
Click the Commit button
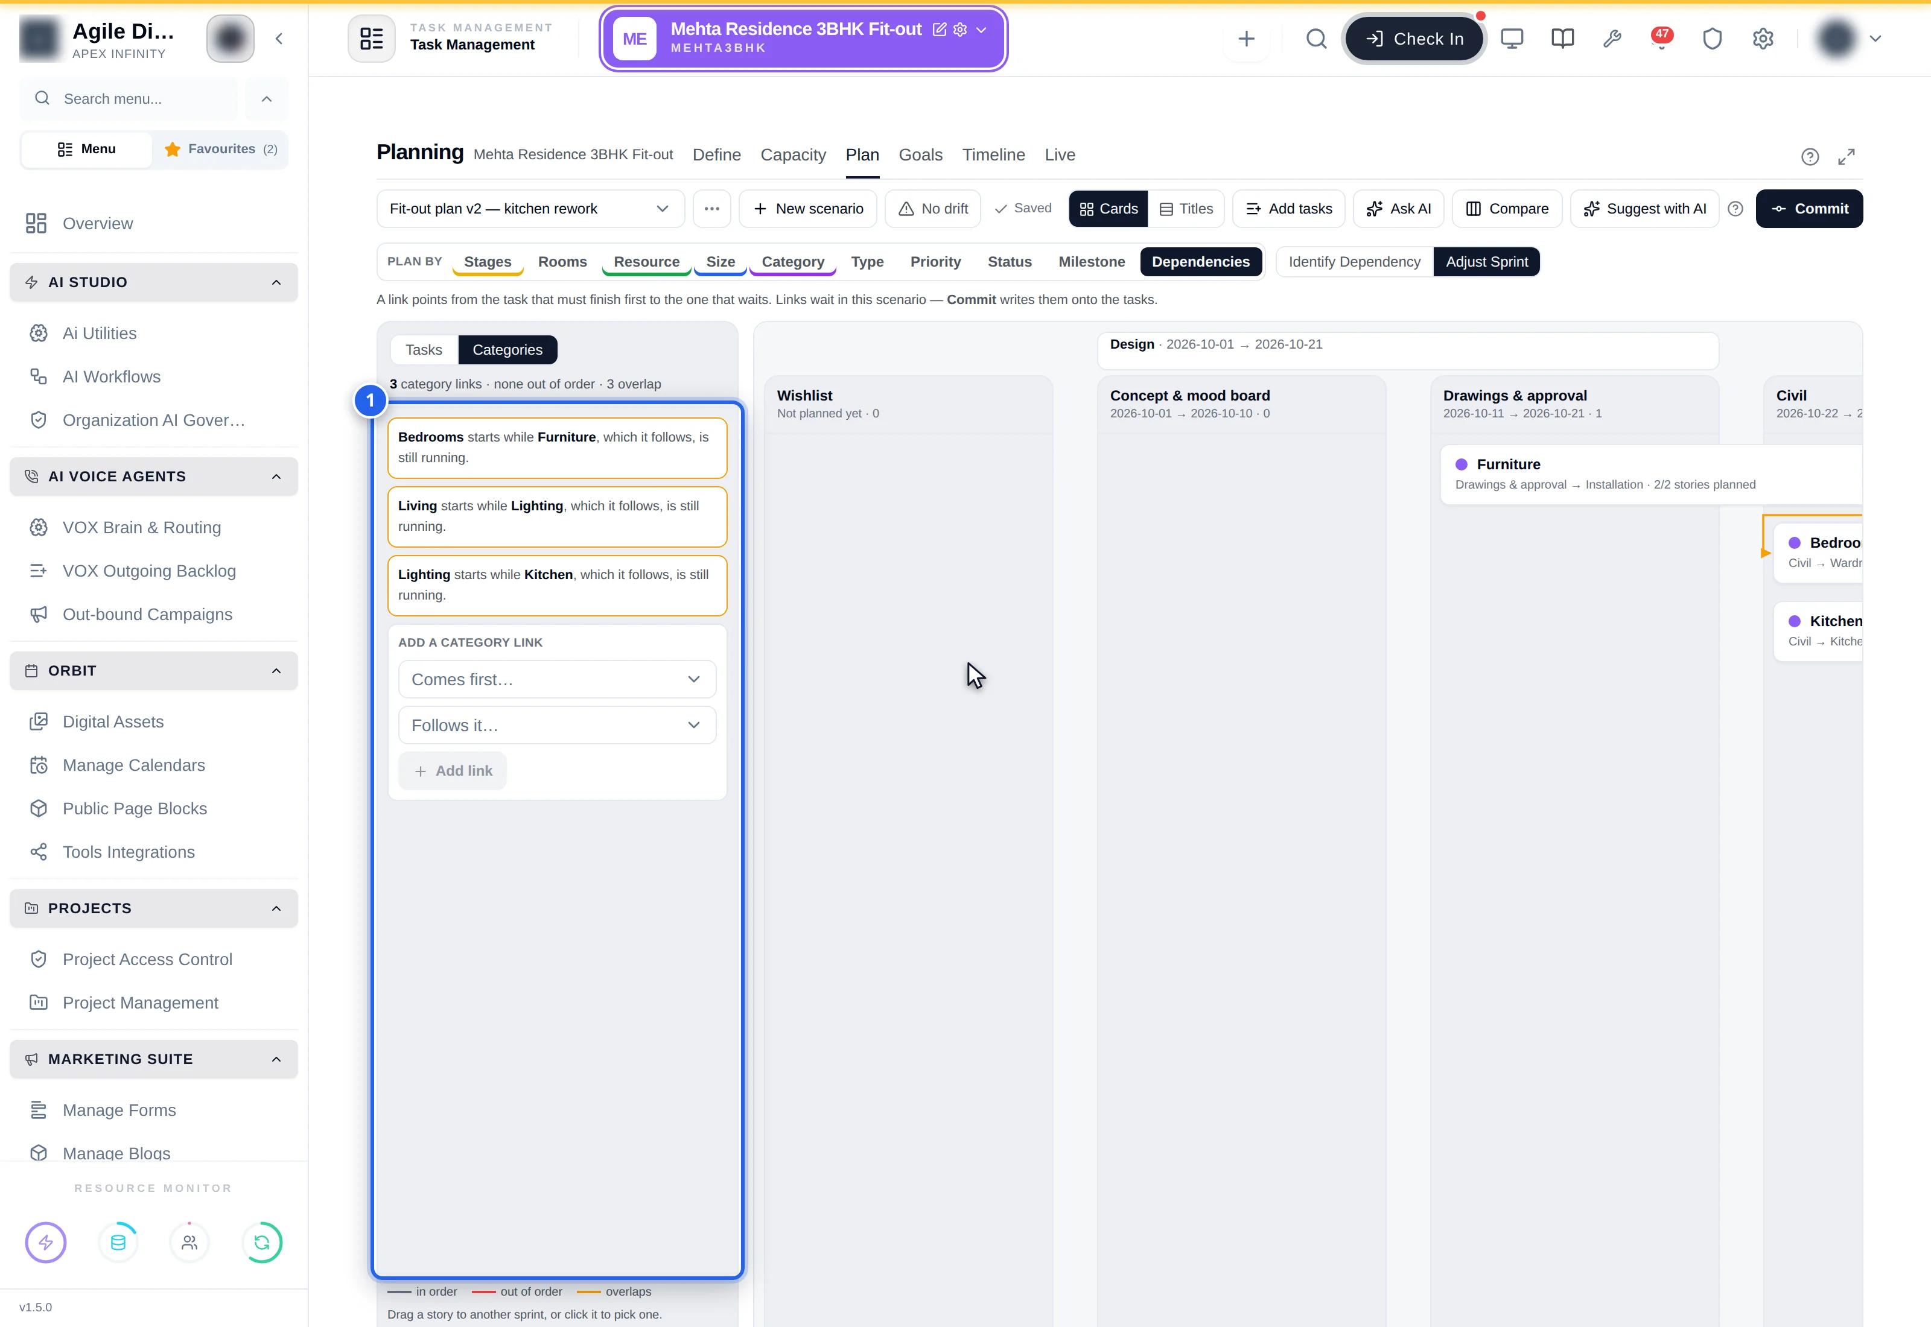[x=1810, y=209]
